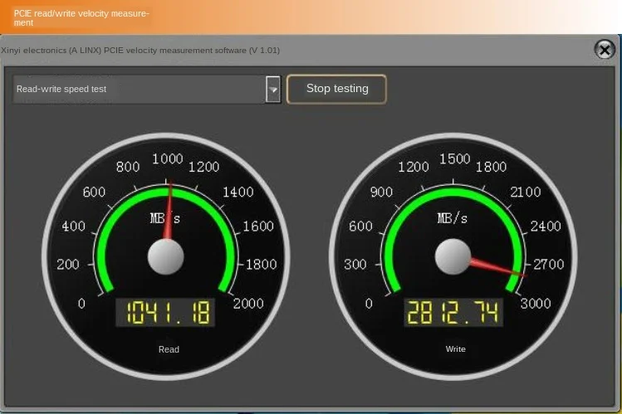The image size is (622, 414).
Task: Click the 300 mark on Write gauge
Action: (x=355, y=265)
